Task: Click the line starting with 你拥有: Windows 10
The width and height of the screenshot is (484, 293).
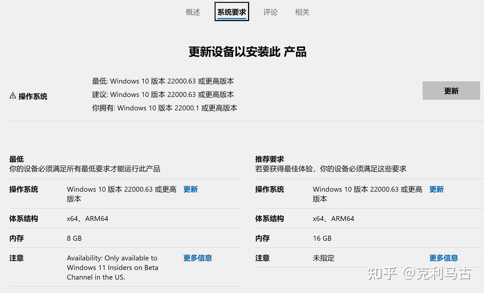Action: tap(165, 108)
